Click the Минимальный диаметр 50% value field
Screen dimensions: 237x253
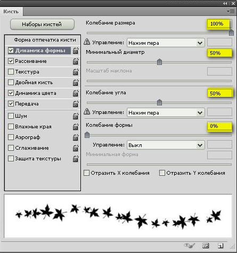click(x=219, y=53)
